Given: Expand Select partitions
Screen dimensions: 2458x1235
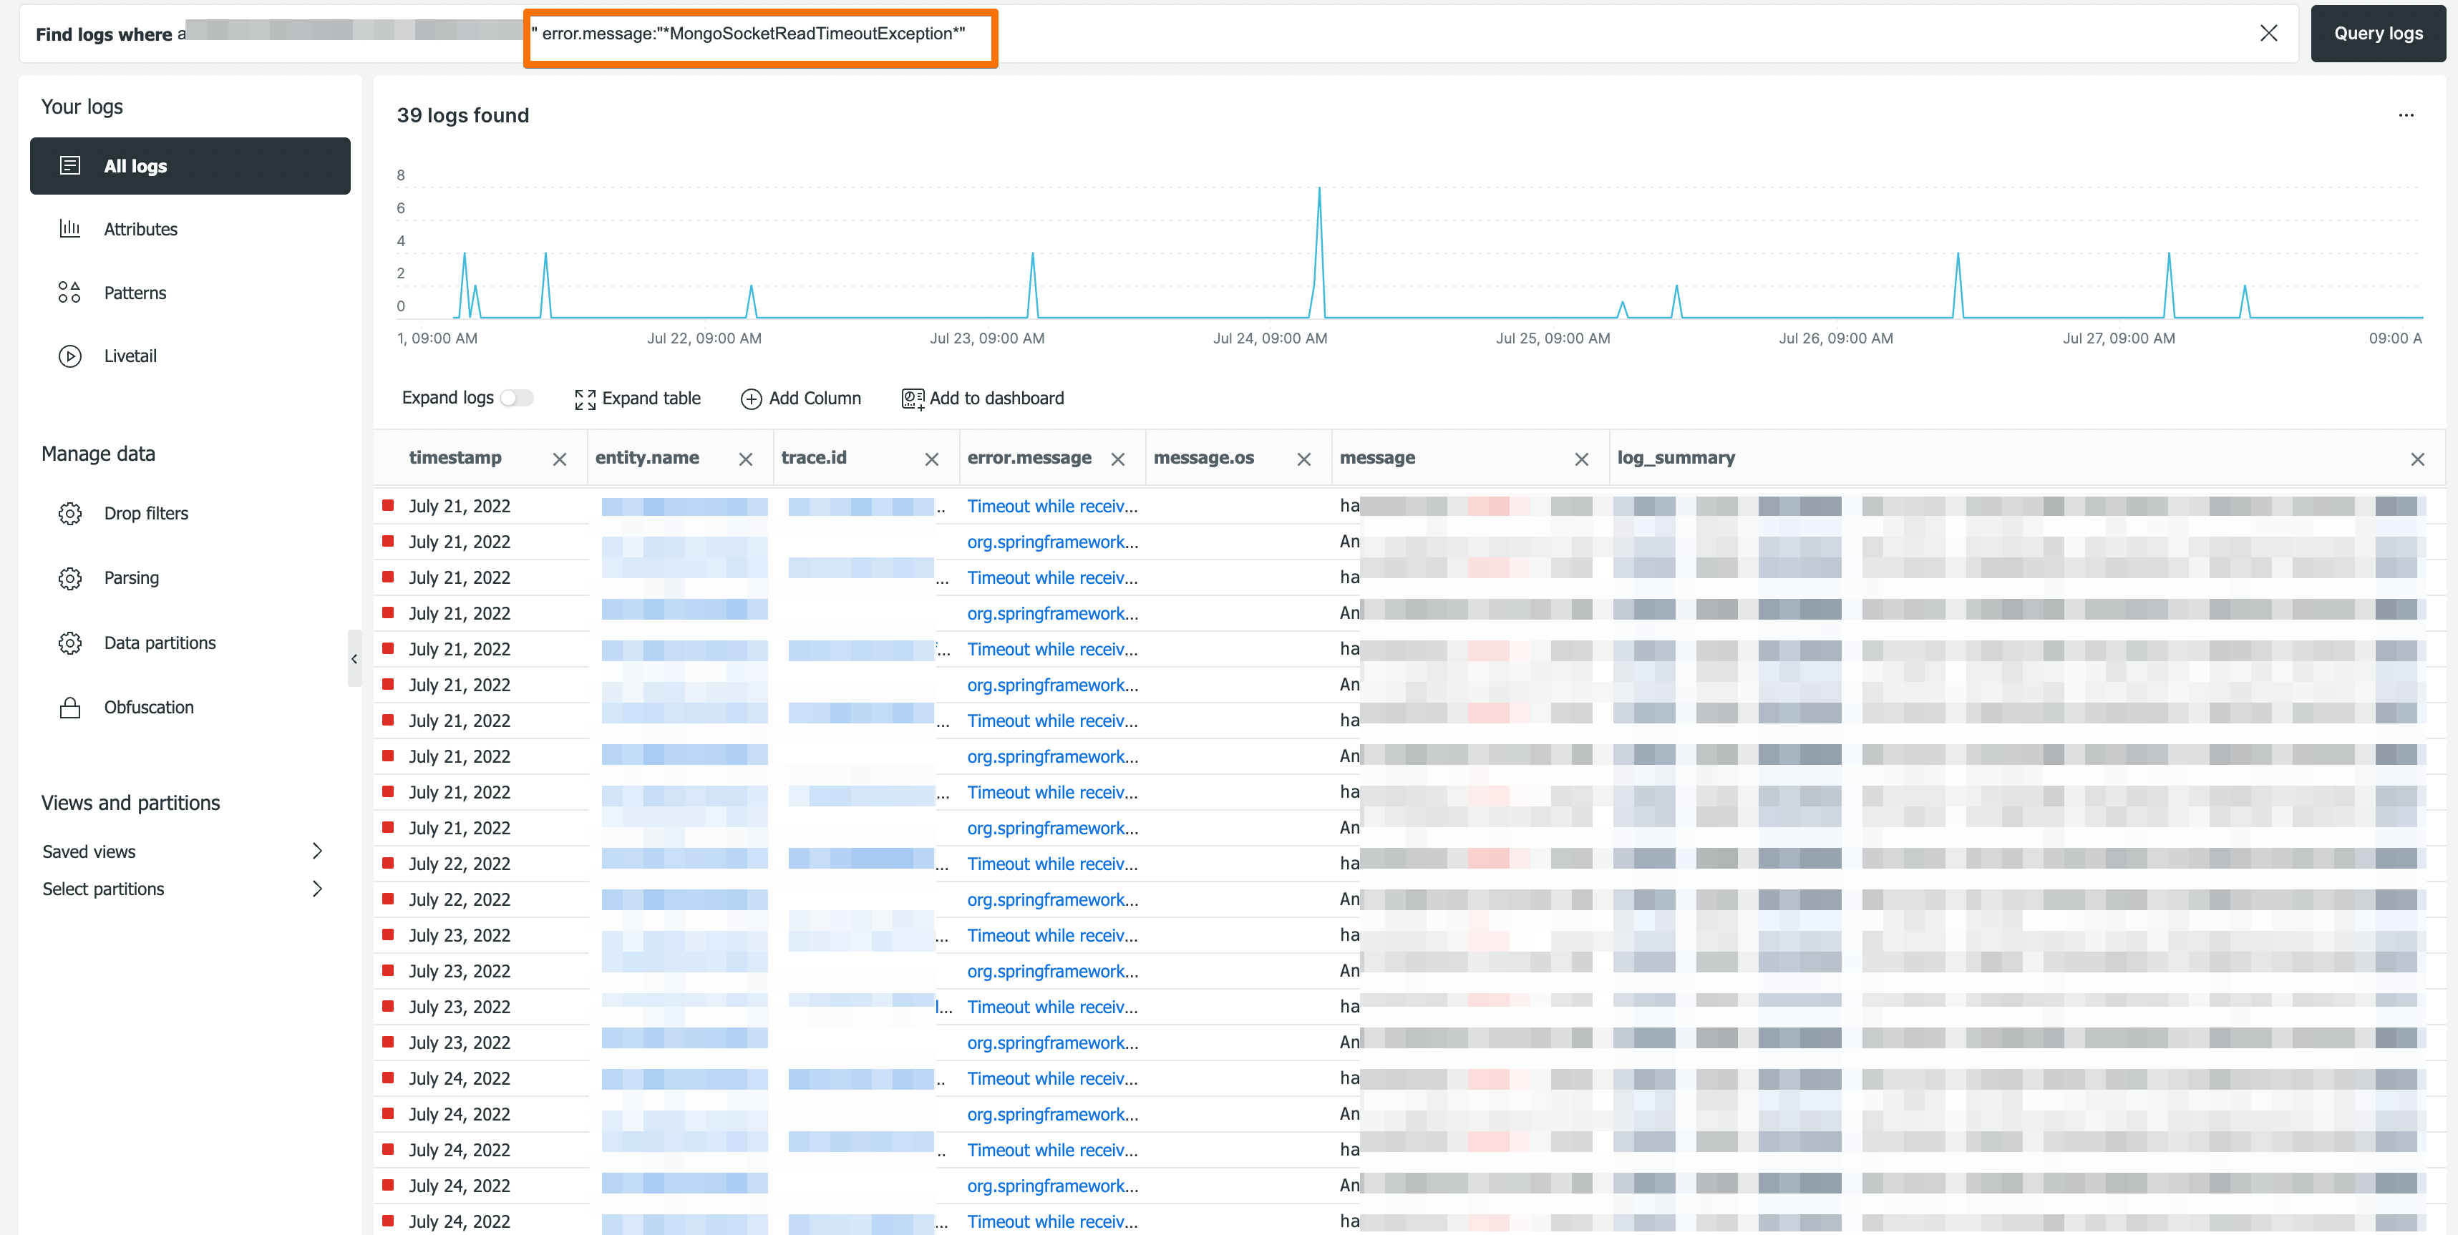Looking at the screenshot, I should 183,889.
